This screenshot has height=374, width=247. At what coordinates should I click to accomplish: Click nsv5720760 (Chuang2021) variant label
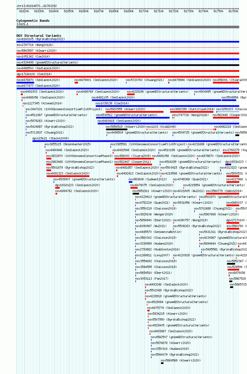(145, 80)
